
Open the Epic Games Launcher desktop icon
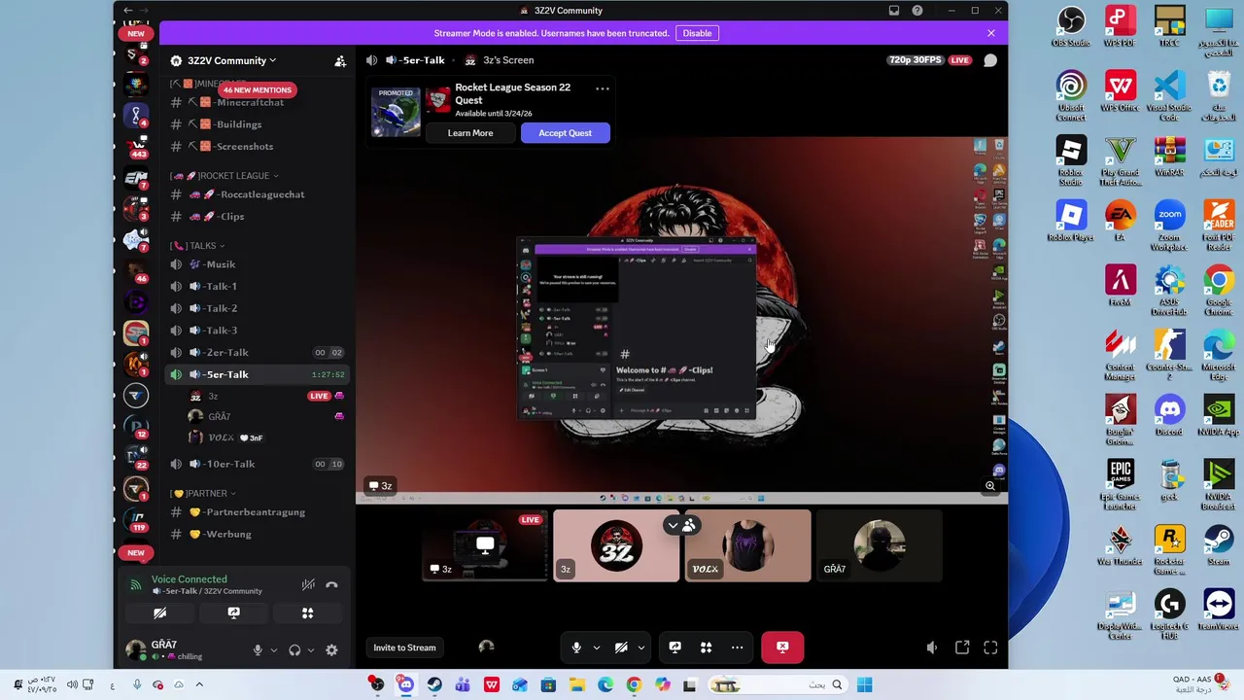[x=1120, y=485]
